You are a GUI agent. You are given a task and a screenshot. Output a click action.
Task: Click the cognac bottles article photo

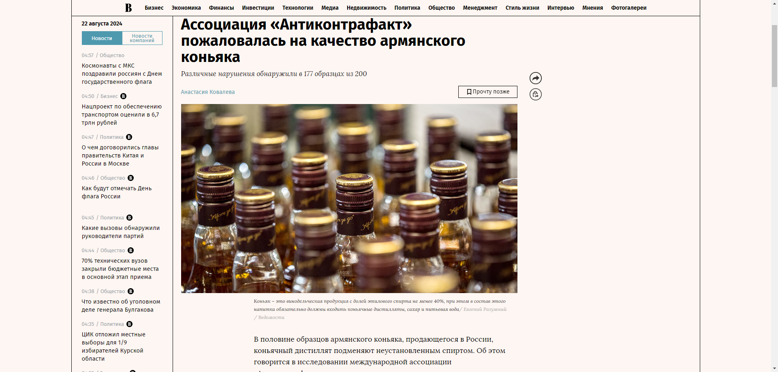click(349, 198)
